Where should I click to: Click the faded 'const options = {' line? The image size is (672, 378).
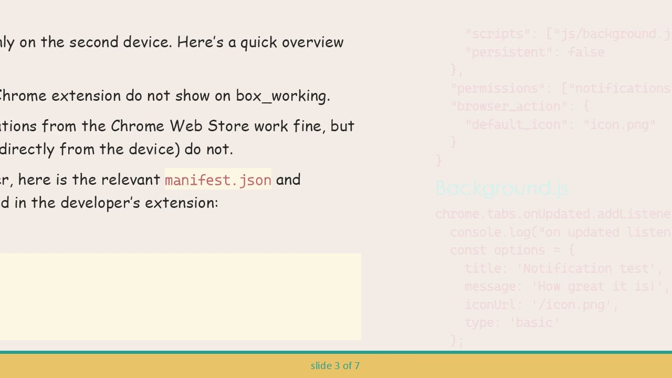tap(512, 250)
